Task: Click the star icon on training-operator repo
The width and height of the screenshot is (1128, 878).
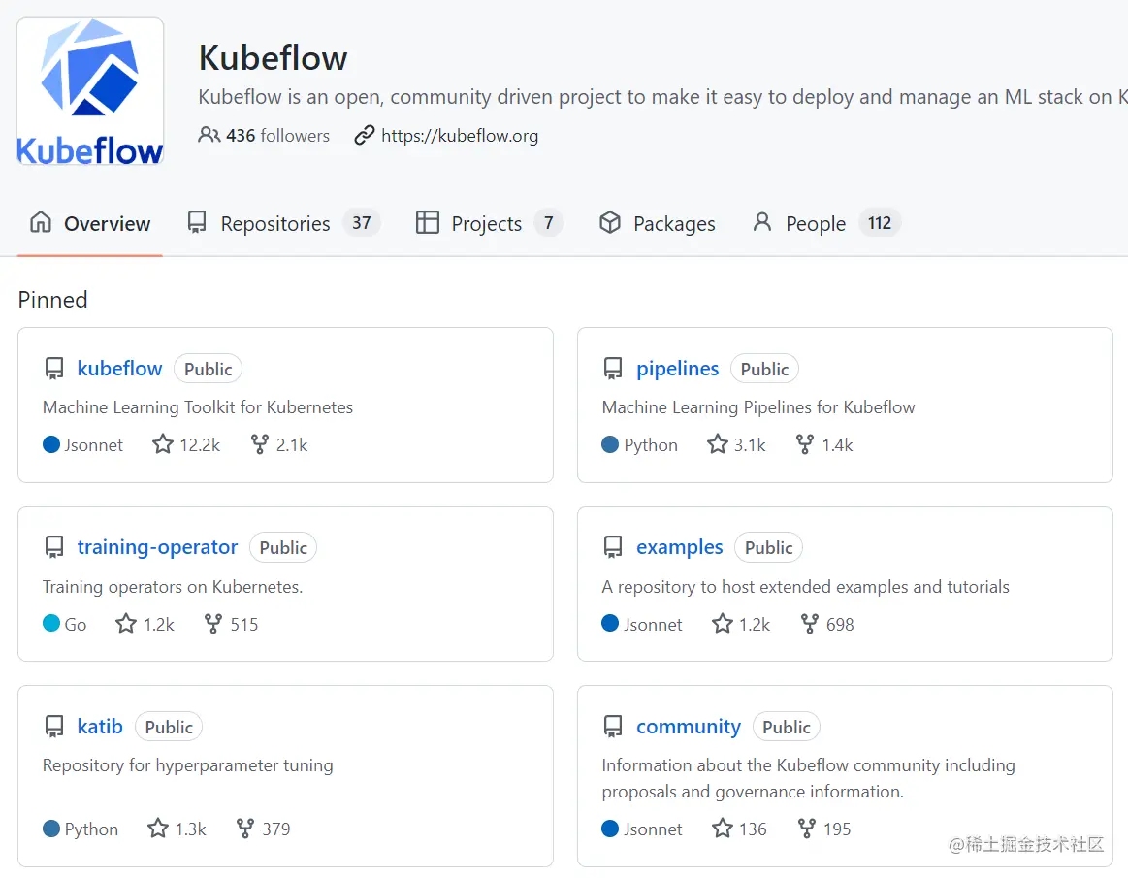Action: [x=126, y=624]
